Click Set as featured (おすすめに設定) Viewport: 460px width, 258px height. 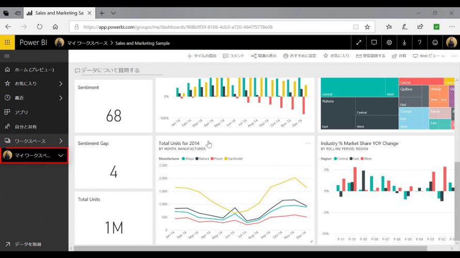pos(300,56)
